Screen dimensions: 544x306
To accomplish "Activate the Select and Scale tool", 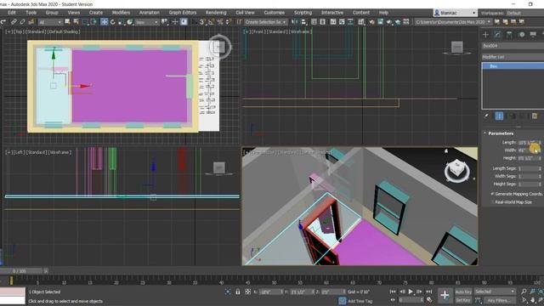I will tap(121, 22).
